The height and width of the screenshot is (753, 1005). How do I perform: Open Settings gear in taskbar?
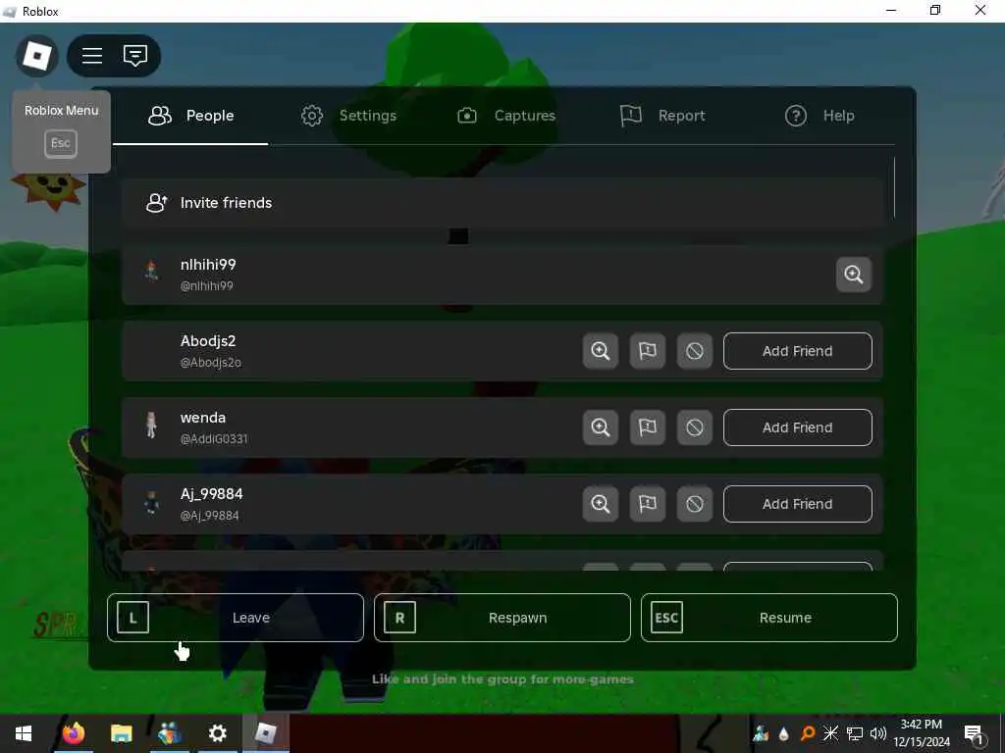[217, 733]
